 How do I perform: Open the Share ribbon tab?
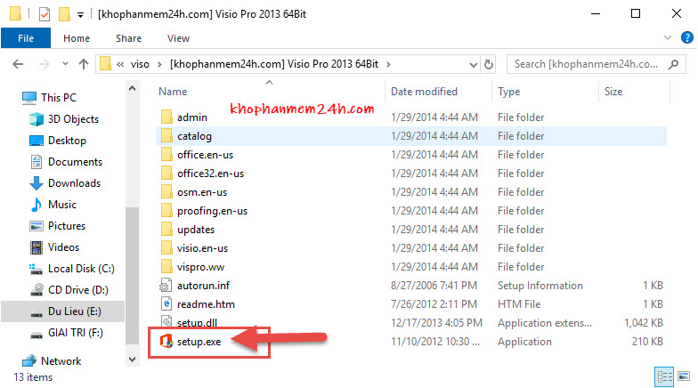pyautogui.click(x=128, y=38)
